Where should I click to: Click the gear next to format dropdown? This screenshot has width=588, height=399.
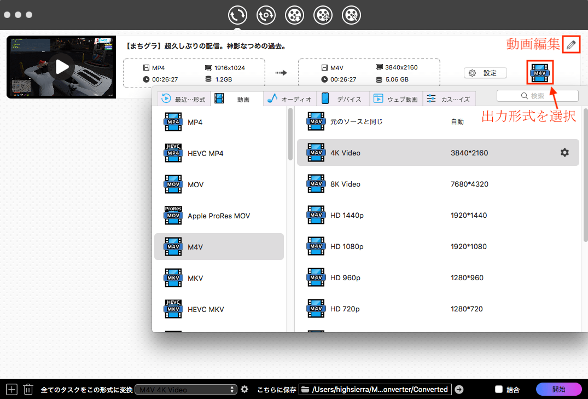coord(244,390)
